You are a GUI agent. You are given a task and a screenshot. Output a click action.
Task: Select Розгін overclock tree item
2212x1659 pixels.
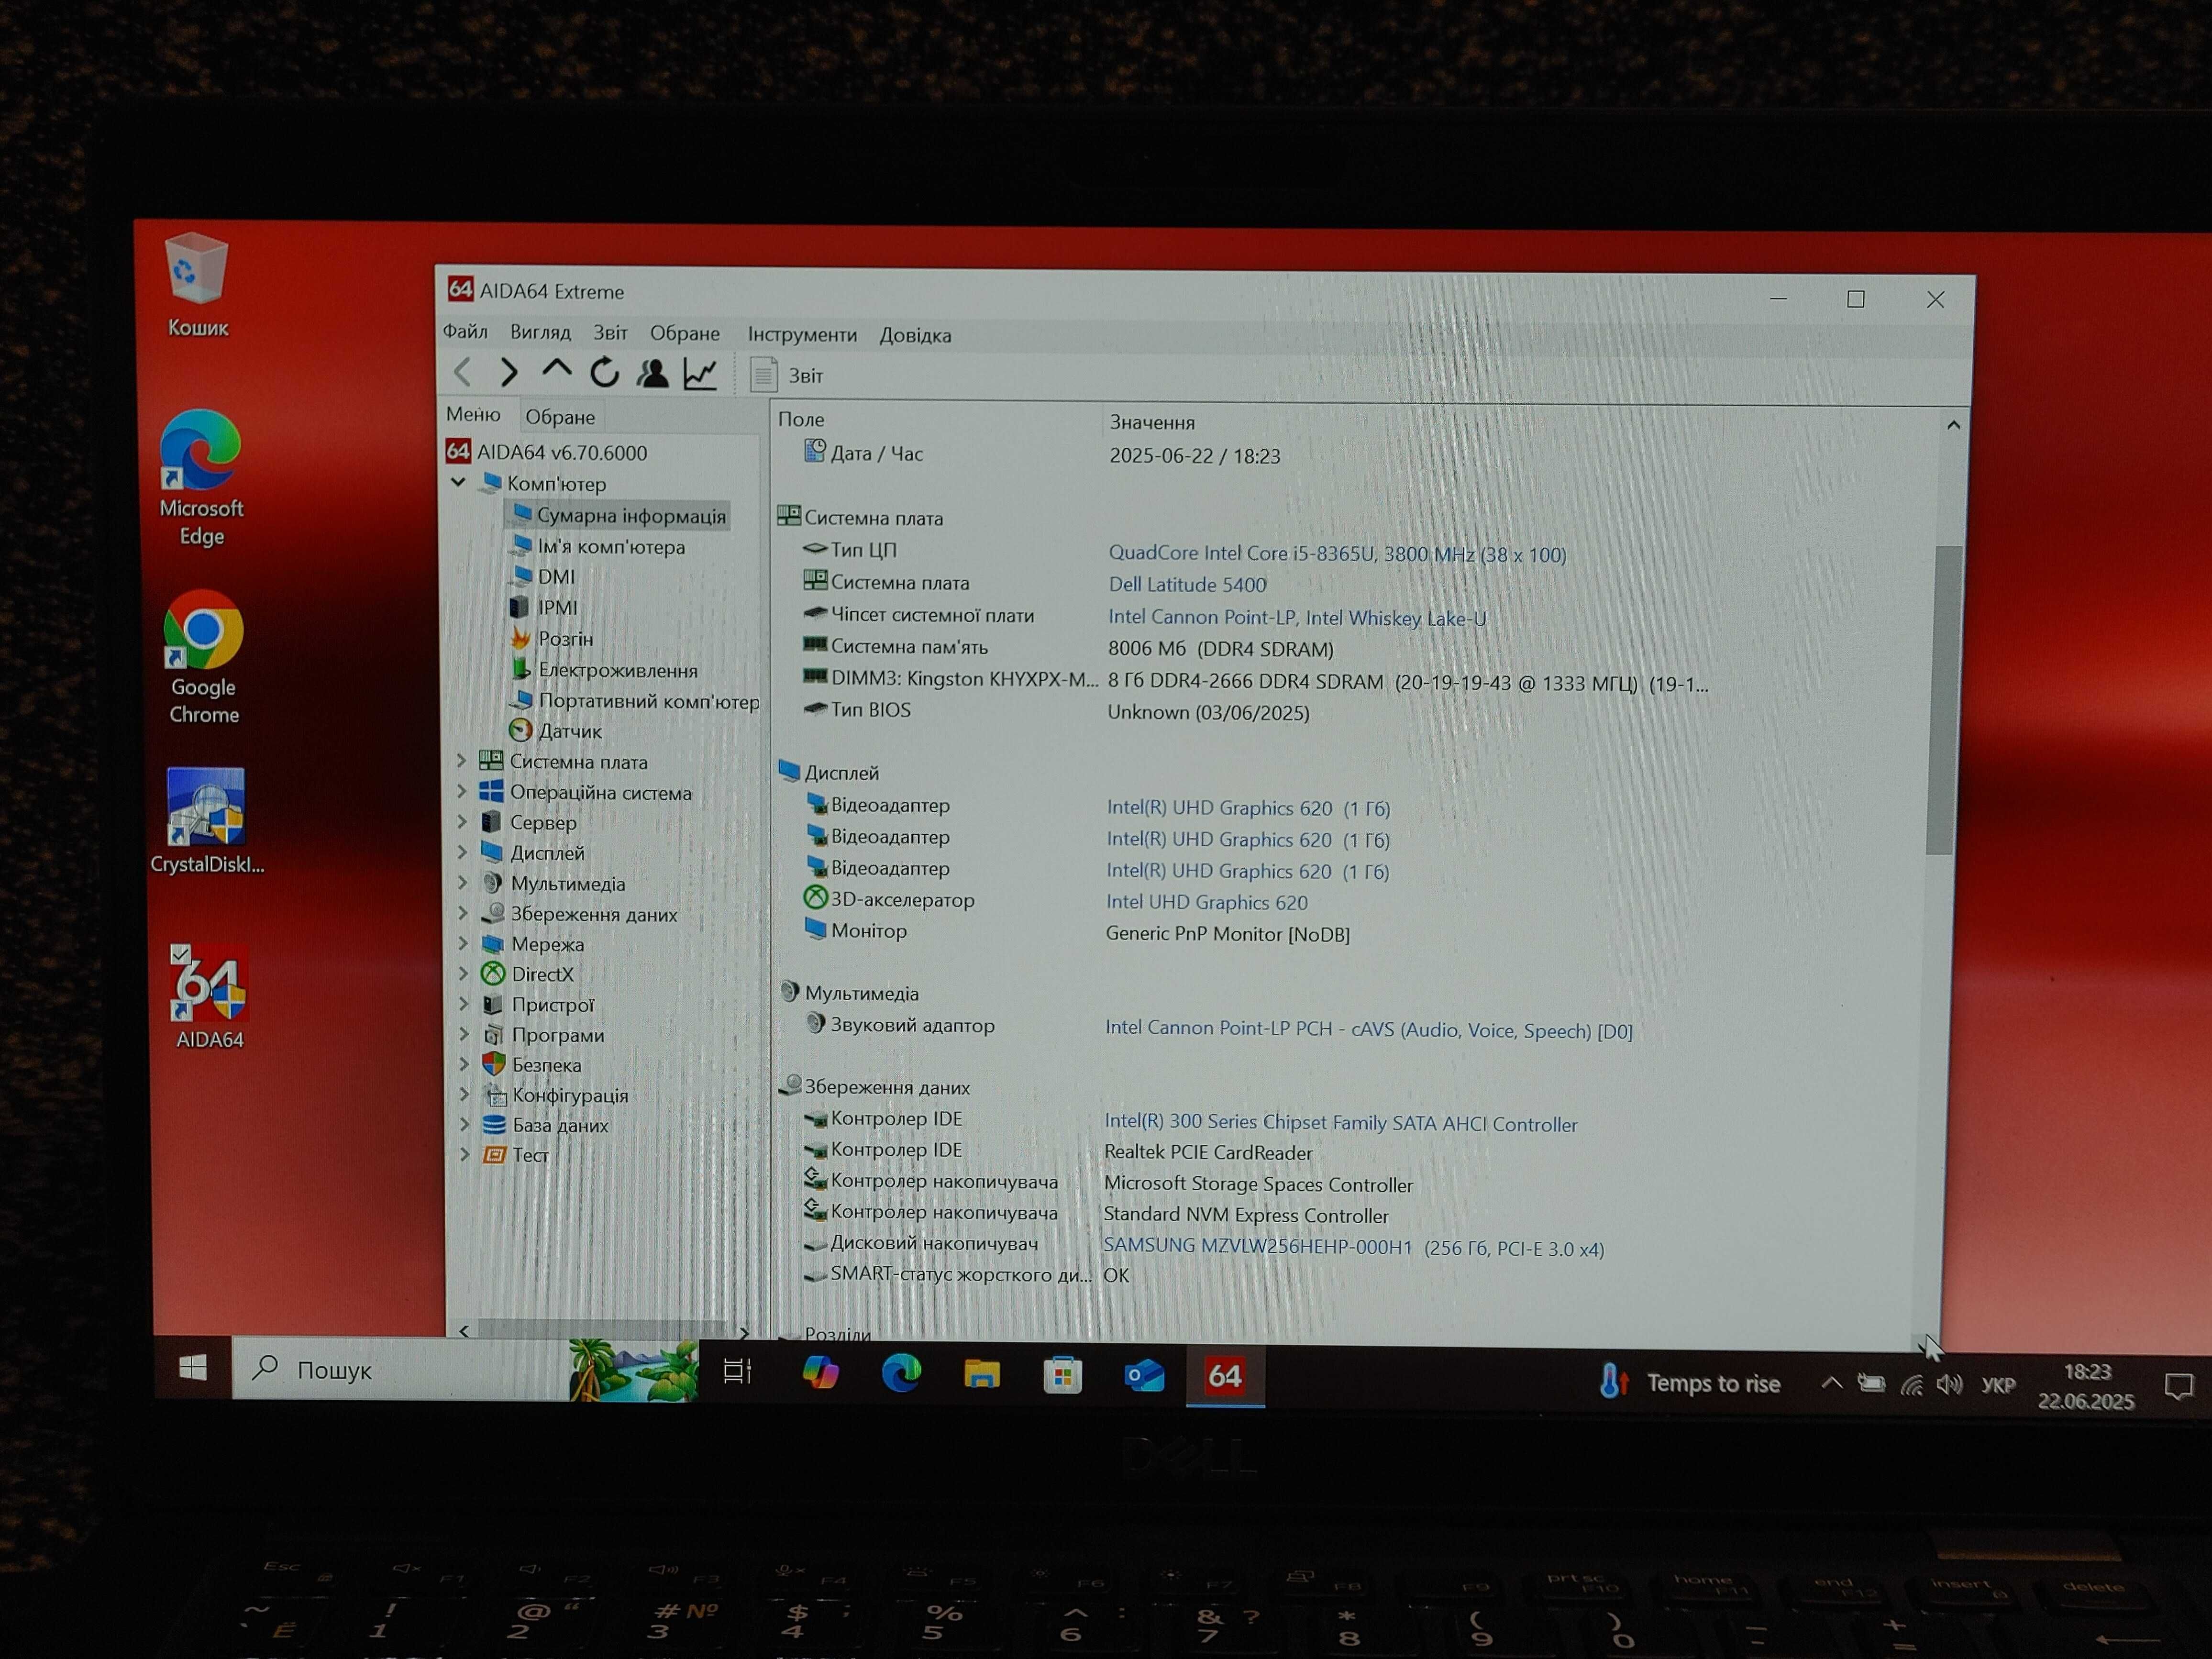click(x=552, y=638)
